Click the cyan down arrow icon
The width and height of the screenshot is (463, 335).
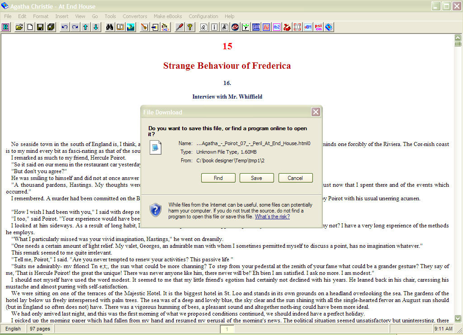click(96, 28)
